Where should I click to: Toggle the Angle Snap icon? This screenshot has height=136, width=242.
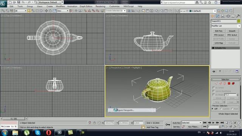click(x=90, y=11)
